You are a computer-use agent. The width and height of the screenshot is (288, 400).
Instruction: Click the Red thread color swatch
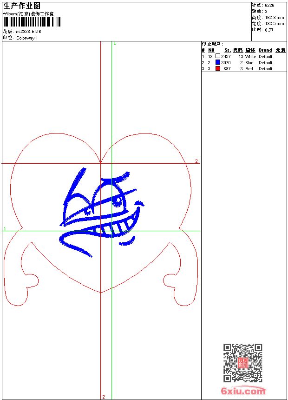point(218,68)
